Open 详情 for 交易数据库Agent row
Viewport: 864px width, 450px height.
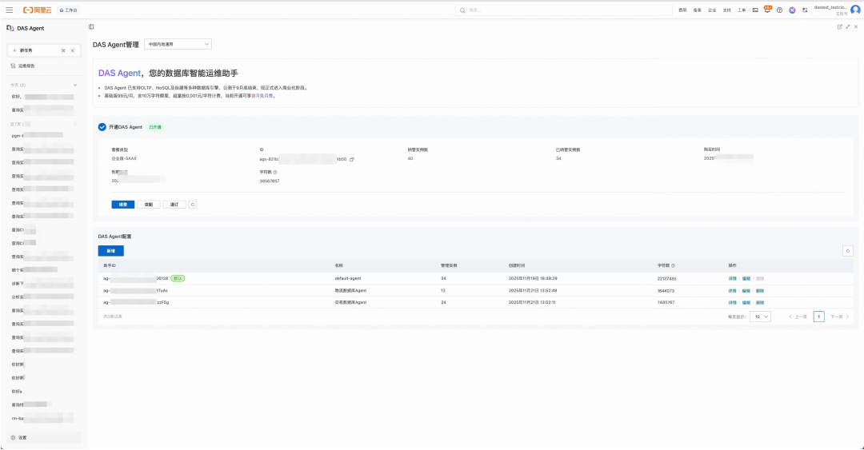coord(732,303)
